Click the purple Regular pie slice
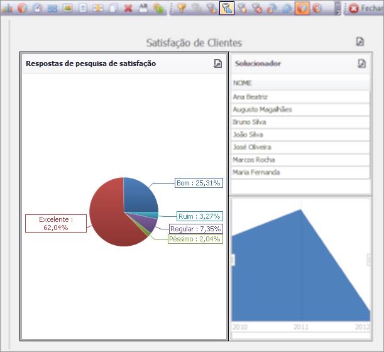Viewport: 384px width, 352px height. [147, 223]
